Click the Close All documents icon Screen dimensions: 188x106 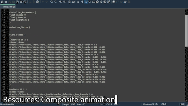(x=21, y=2)
